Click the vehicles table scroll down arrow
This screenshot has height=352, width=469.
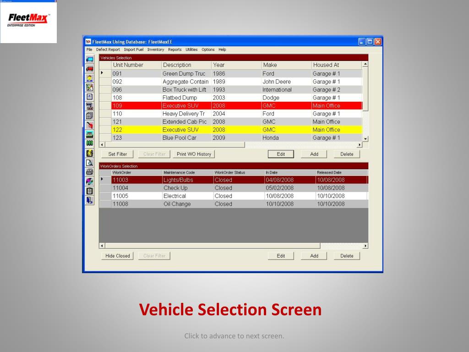point(365,139)
